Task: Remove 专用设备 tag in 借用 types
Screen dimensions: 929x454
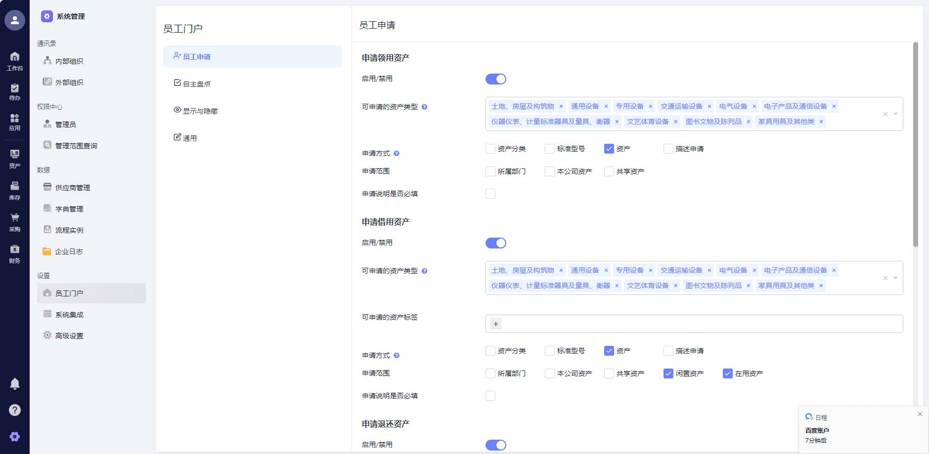Action: pos(651,270)
